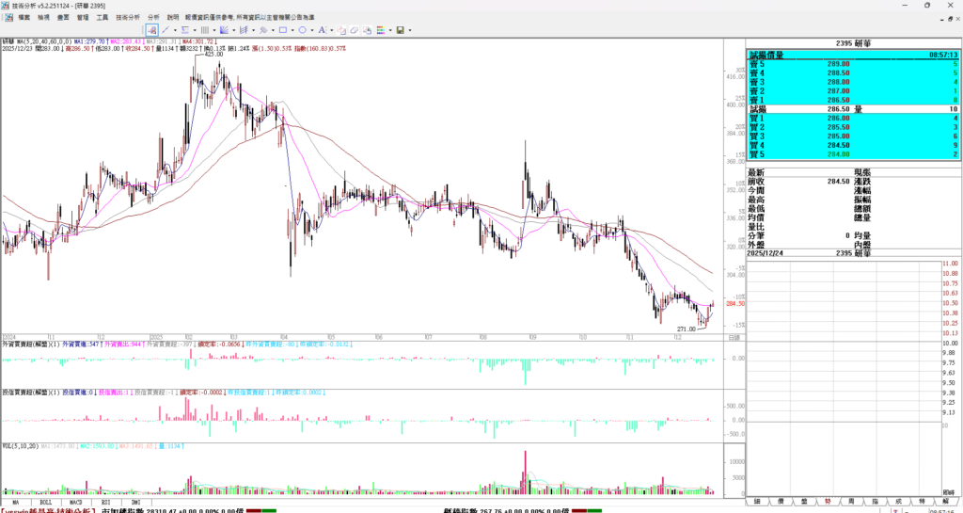Activate the text annotation tool

pyautogui.click(x=322, y=30)
